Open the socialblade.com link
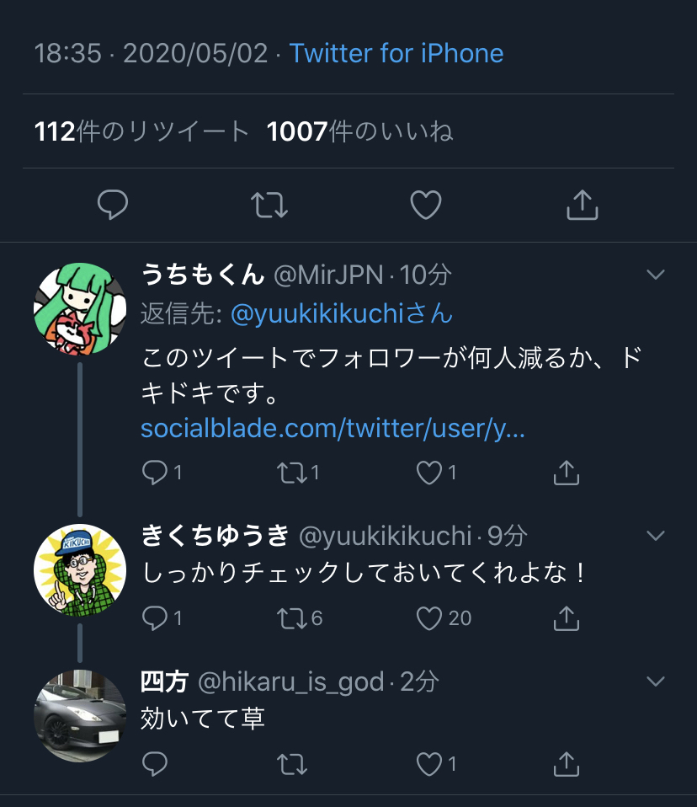 [x=333, y=428]
